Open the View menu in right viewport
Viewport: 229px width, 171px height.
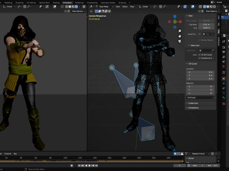point(118,7)
